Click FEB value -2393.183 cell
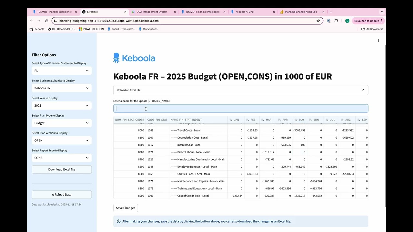Image resolution: width=413 pixels, height=232 pixels. coord(252,174)
